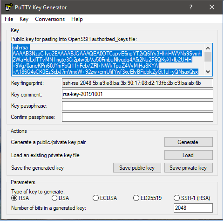Click the public key box scroll up arrow
Image resolution: width=224 pixels, height=221 pixels.
click(x=208, y=48)
